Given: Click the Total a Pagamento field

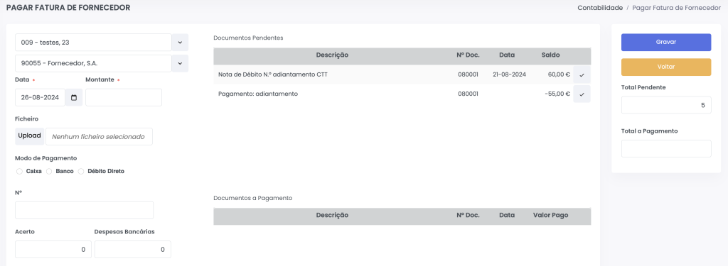Looking at the screenshot, I should click(666, 149).
